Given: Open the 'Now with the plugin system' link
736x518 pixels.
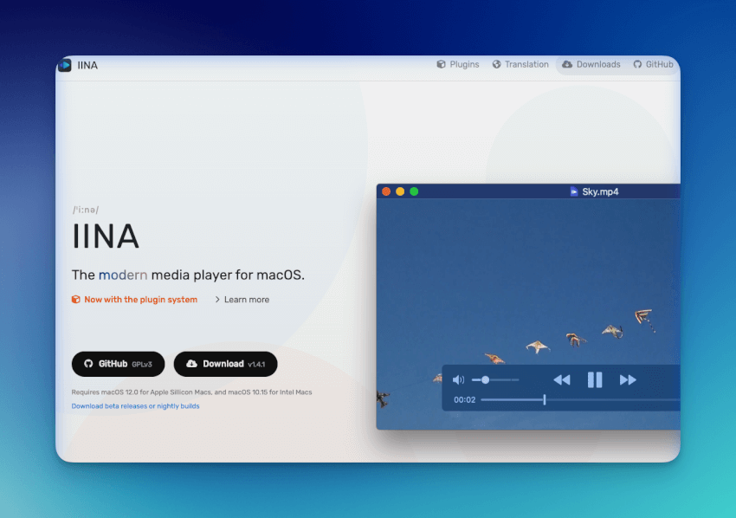Looking at the screenshot, I should pos(134,300).
